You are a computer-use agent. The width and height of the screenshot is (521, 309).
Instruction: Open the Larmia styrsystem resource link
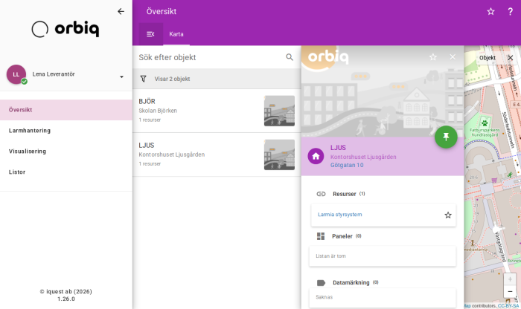pos(340,215)
